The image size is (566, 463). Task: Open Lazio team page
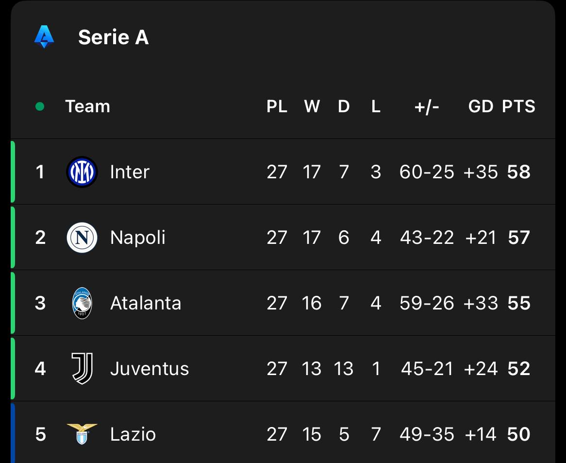(133, 434)
